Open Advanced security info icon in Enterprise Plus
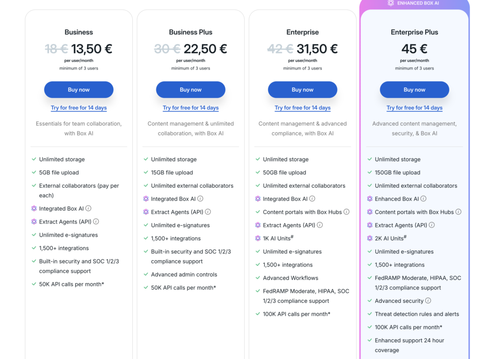The height and width of the screenshot is (359, 491). (428, 301)
